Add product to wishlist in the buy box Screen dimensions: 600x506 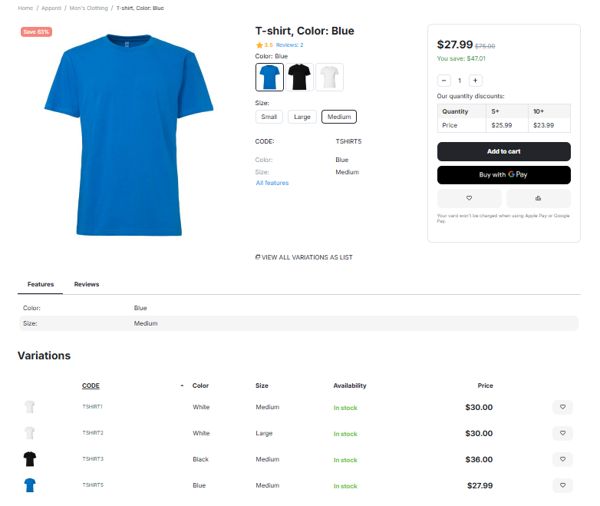(x=469, y=198)
